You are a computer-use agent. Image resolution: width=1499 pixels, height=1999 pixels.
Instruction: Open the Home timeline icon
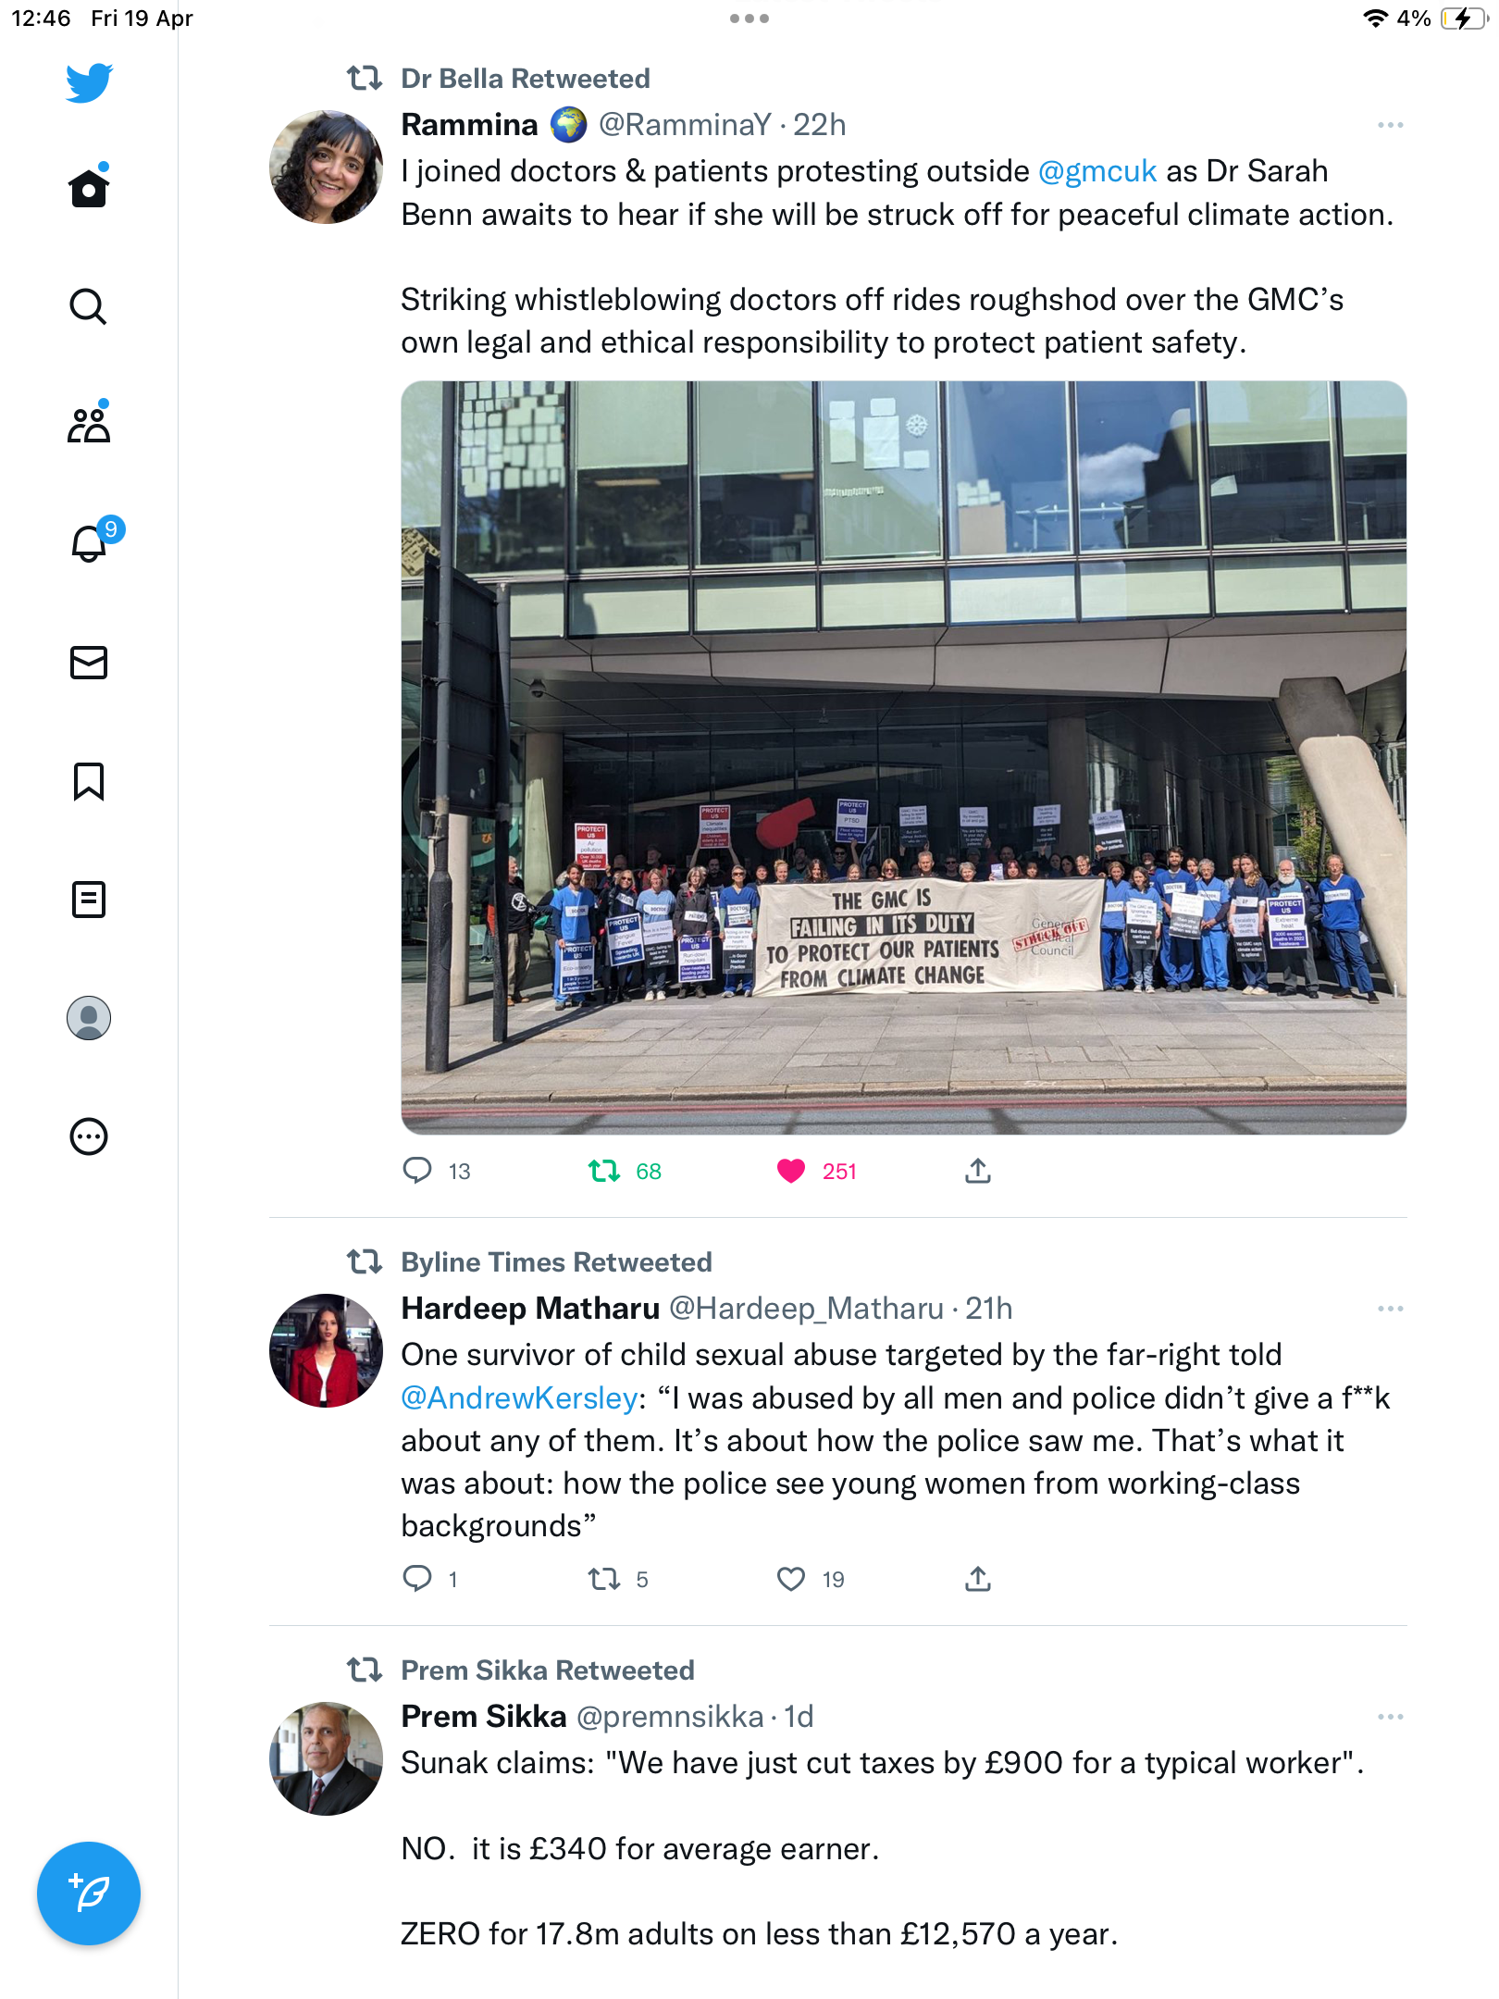pyautogui.click(x=89, y=187)
